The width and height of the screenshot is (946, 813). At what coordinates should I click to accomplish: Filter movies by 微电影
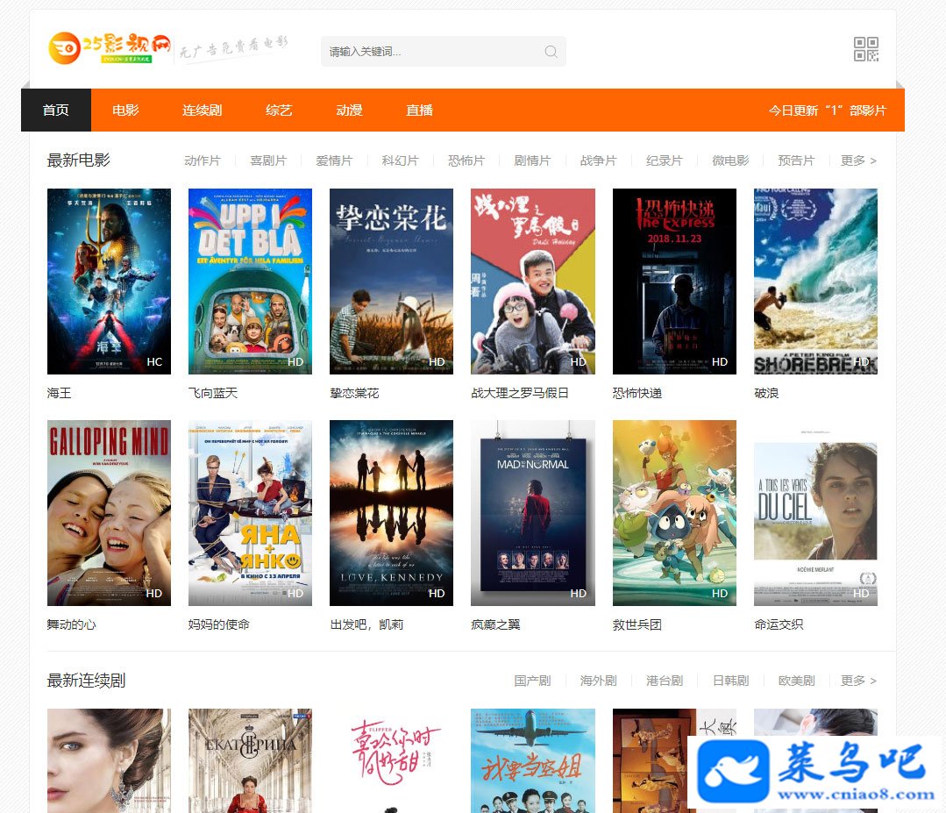point(730,160)
